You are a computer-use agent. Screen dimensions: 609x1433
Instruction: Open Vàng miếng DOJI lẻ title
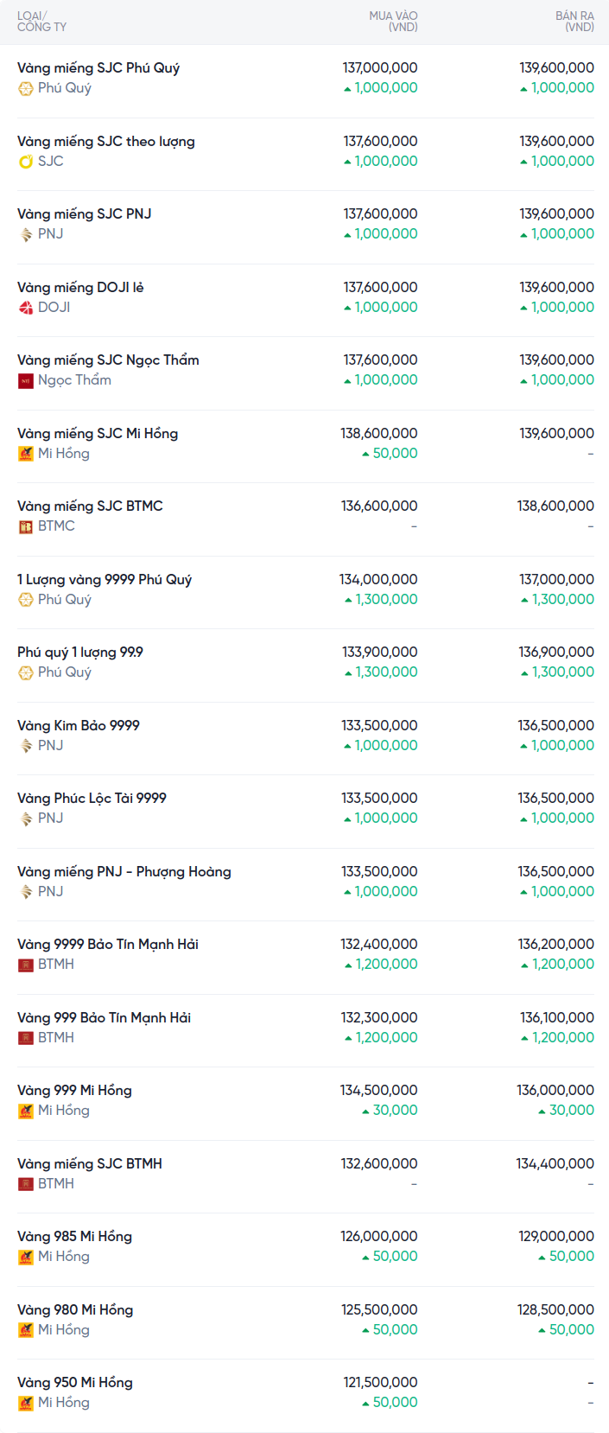click(80, 287)
